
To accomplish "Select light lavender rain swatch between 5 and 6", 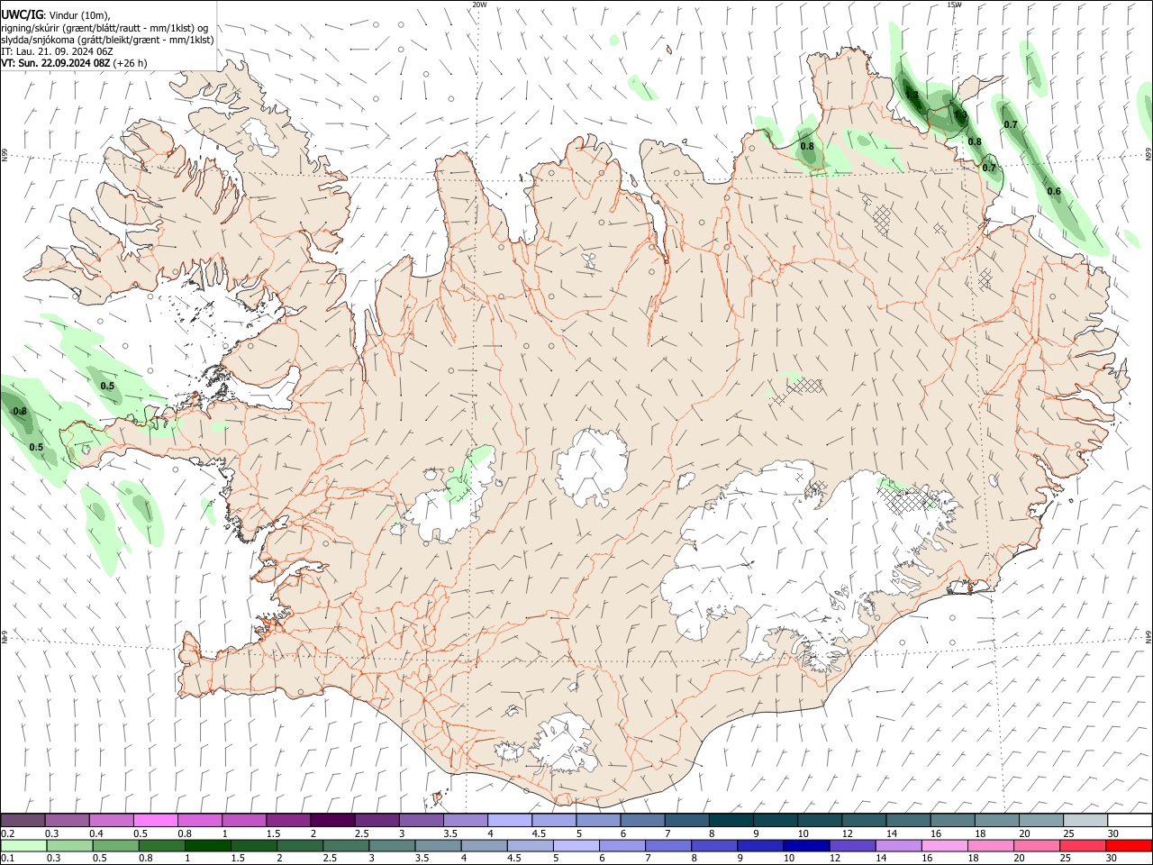I will point(576,846).
